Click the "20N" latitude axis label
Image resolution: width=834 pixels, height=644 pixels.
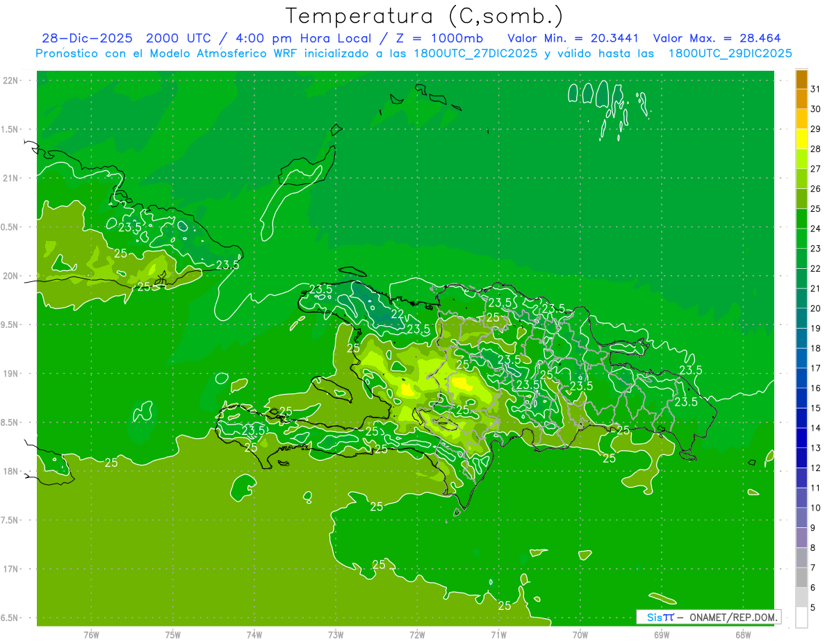click(x=11, y=276)
